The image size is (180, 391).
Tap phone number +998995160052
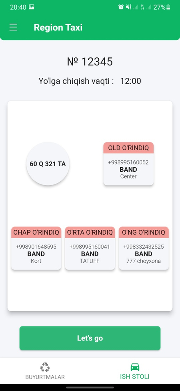pyautogui.click(x=128, y=162)
